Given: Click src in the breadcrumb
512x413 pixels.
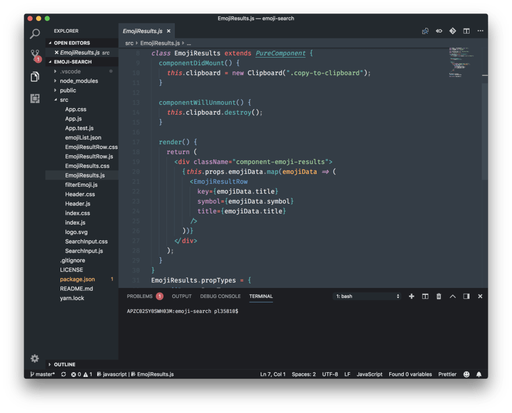Looking at the screenshot, I should click(129, 43).
